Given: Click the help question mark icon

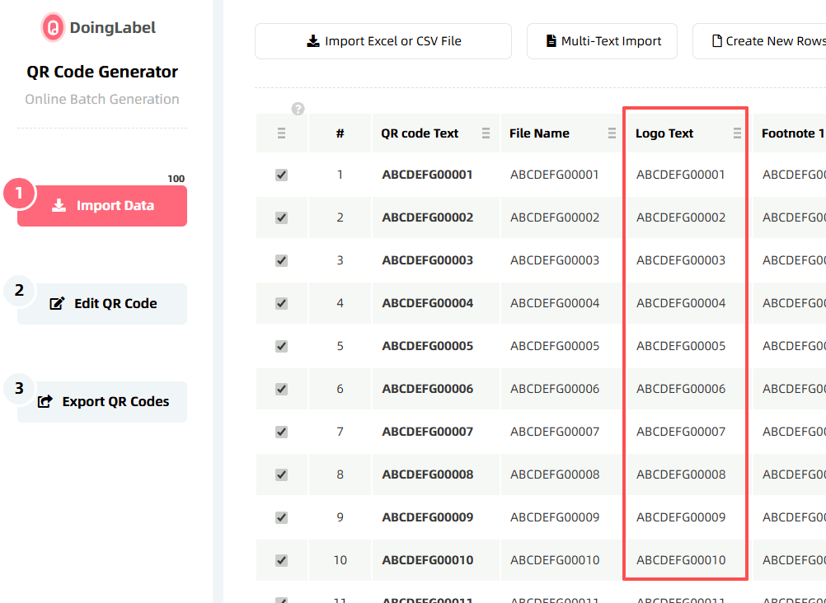Looking at the screenshot, I should point(298,109).
